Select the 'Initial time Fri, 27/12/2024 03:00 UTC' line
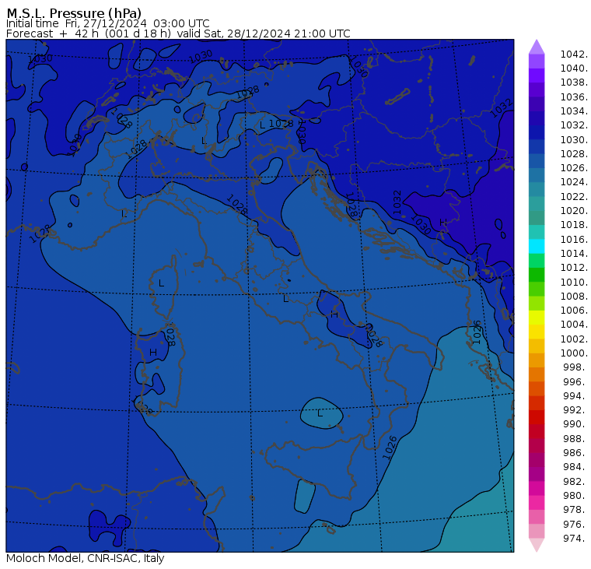Image resolution: width=591 pixels, height=569 pixels. pyautogui.click(x=108, y=23)
